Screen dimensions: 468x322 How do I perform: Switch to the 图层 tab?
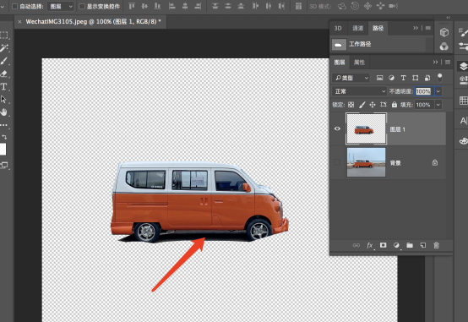pyautogui.click(x=340, y=63)
